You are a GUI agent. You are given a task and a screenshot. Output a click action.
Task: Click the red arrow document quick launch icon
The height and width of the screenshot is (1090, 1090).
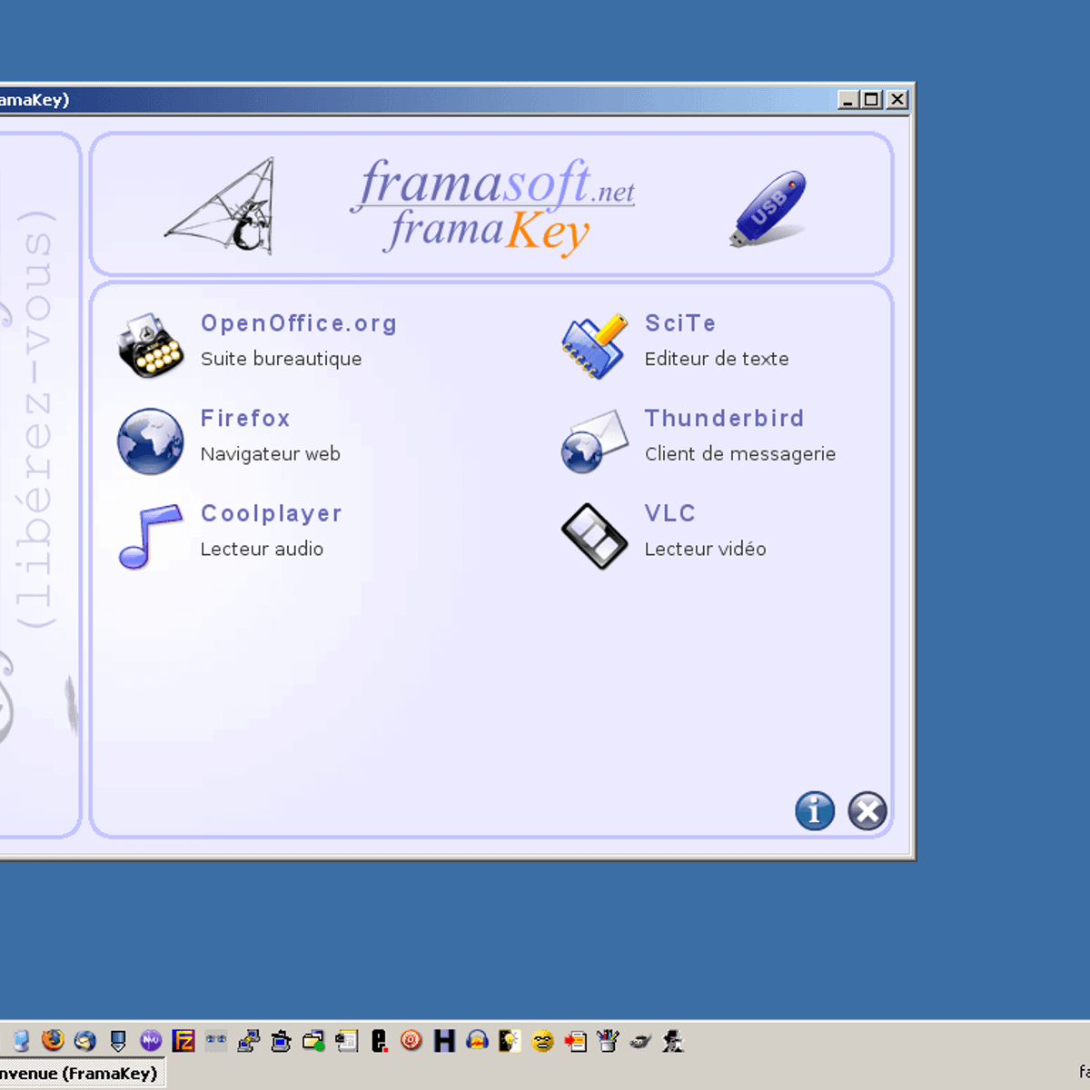click(575, 1040)
